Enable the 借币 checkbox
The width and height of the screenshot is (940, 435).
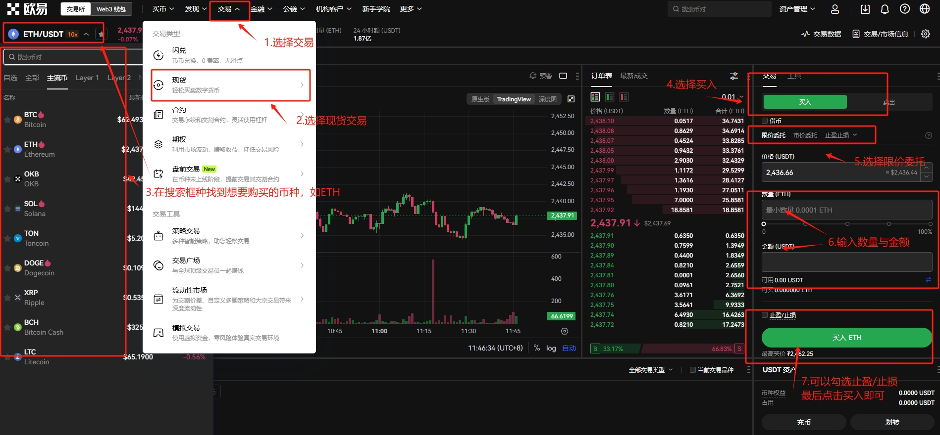tap(765, 121)
